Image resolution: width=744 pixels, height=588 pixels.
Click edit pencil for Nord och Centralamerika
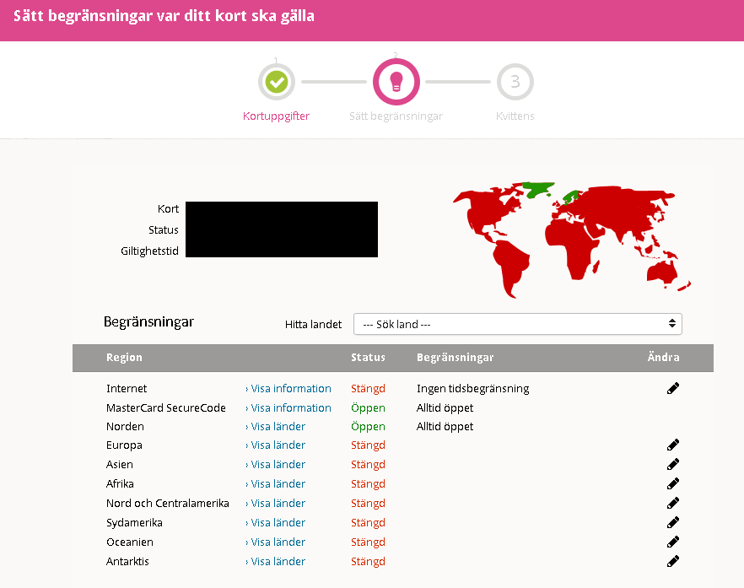click(x=672, y=503)
